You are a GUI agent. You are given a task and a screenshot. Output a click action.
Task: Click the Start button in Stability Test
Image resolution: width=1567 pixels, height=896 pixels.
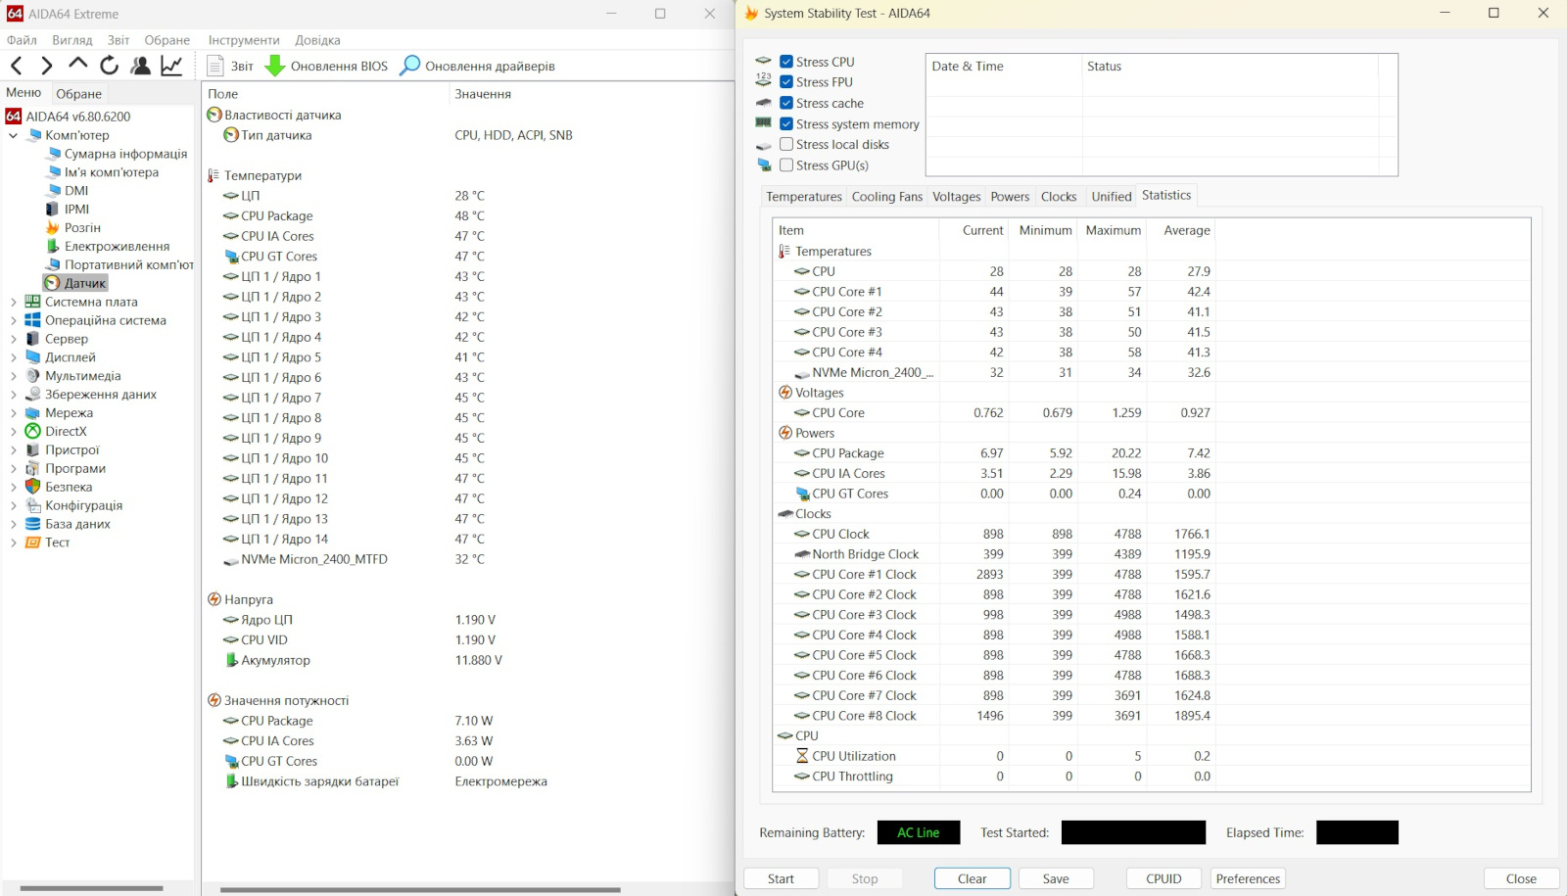tap(781, 878)
